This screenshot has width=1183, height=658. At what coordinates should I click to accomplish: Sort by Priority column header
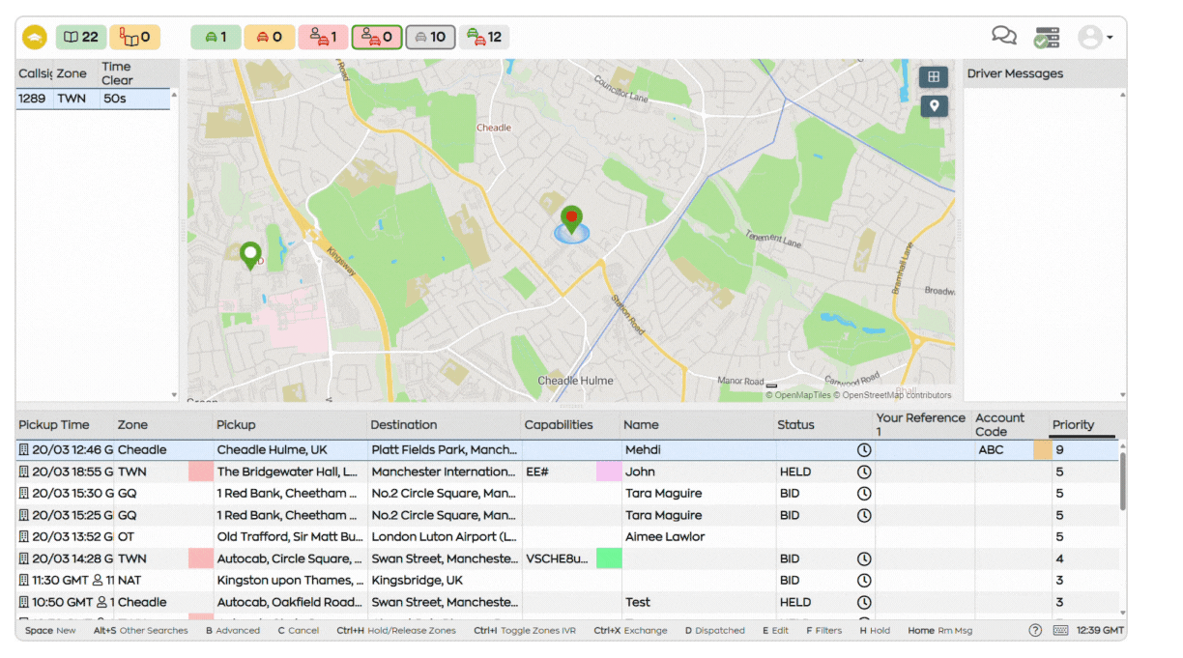(1074, 425)
